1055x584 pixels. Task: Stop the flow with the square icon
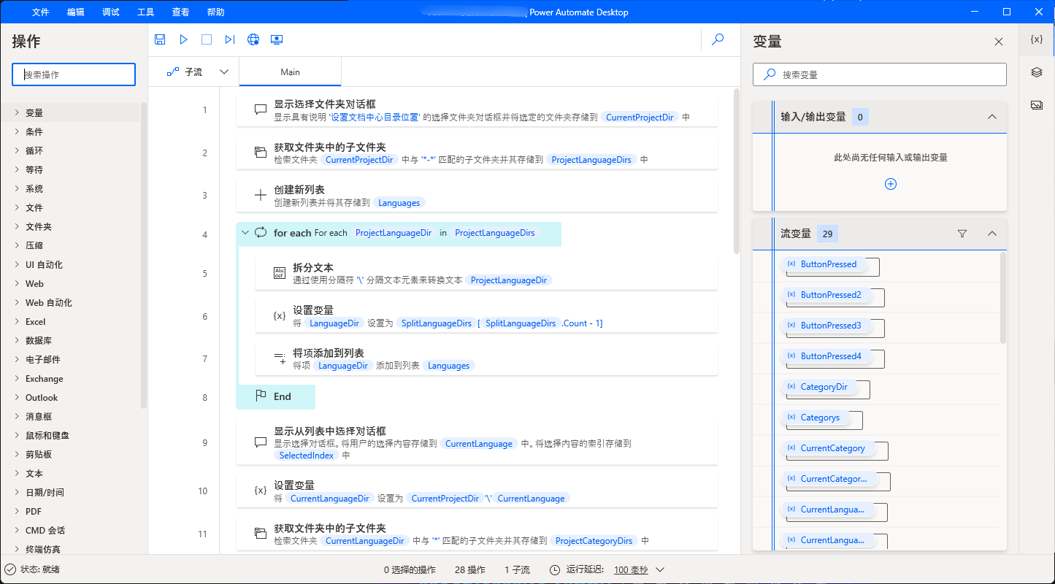tap(207, 39)
